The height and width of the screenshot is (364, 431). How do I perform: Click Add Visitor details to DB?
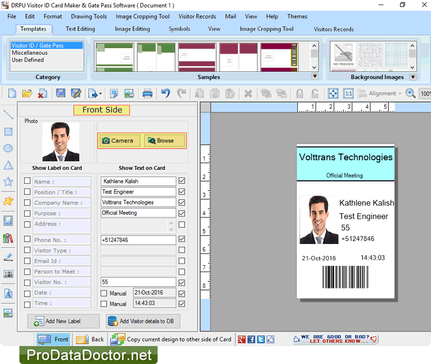[x=143, y=321]
